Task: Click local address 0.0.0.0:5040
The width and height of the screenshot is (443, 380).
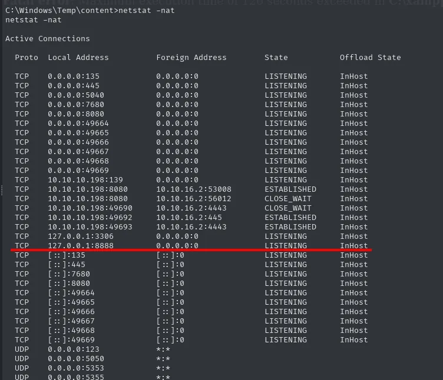Action: pyautogui.click(x=76, y=95)
